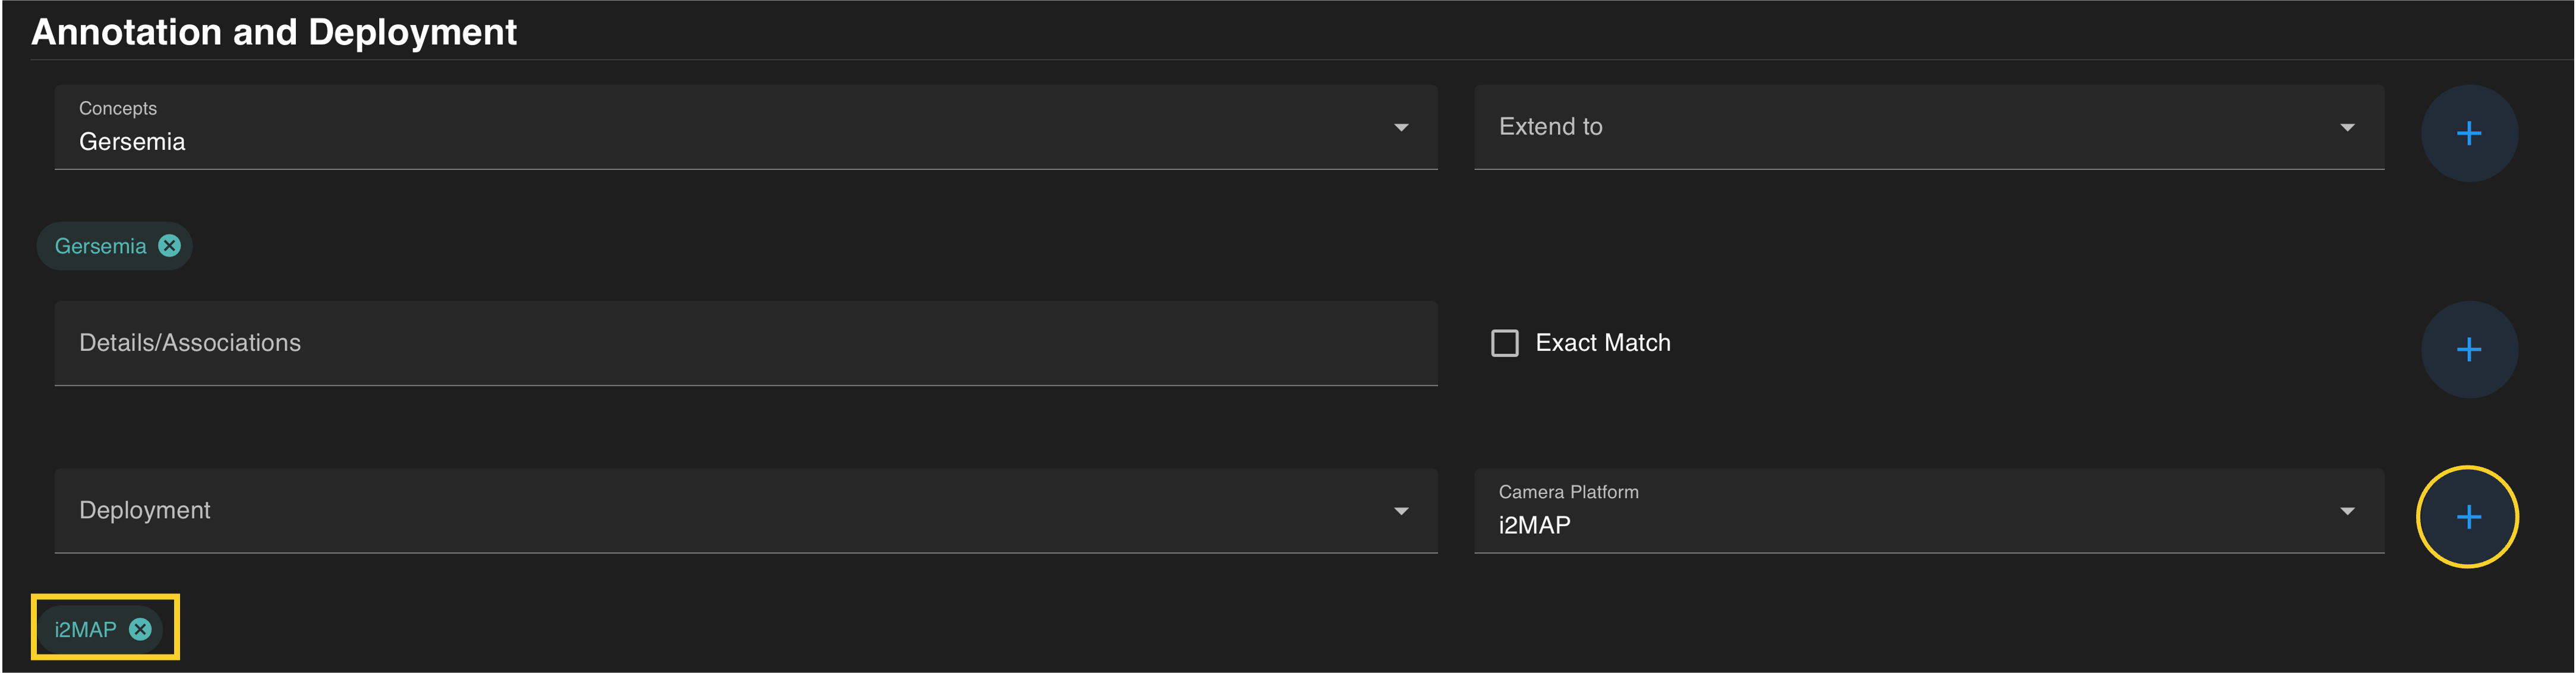Click the Annotation and Deployment heading

[274, 32]
